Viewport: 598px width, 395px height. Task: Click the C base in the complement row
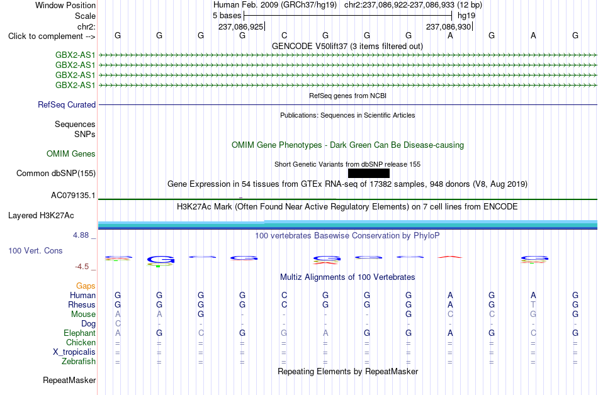pos(284,35)
